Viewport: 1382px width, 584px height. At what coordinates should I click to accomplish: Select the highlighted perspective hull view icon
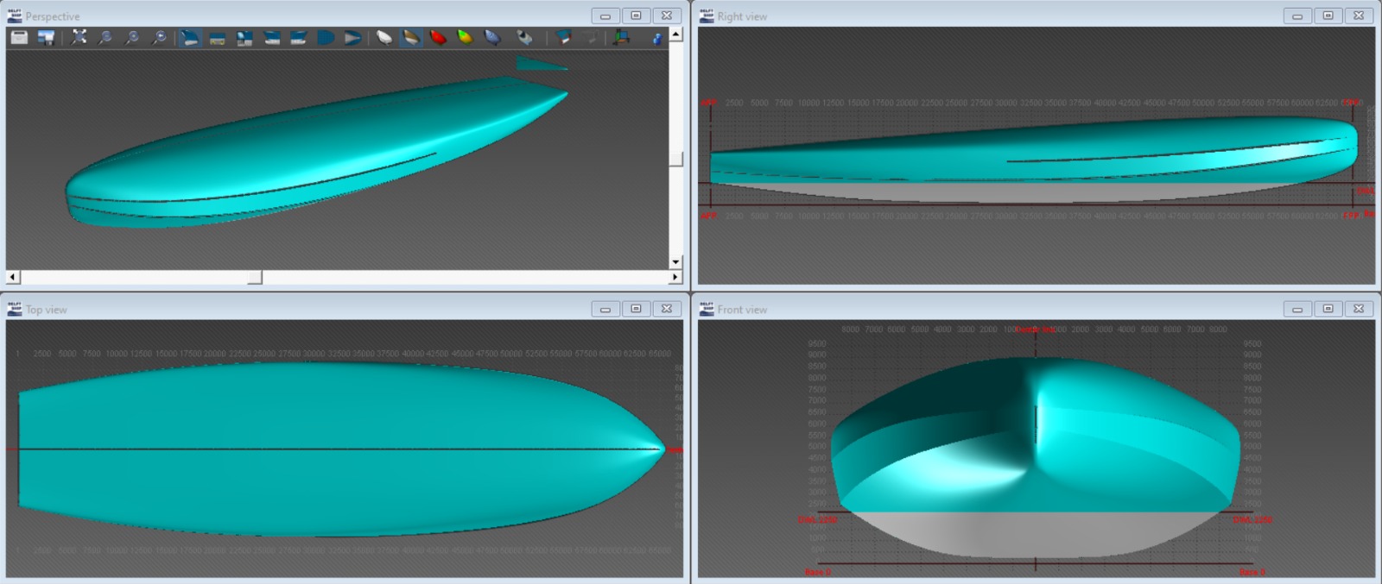click(x=190, y=37)
